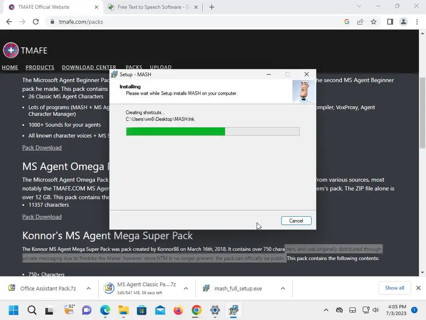Open Task View on taskbar
Screen dimensions: 426x320
click(x=49, y=310)
